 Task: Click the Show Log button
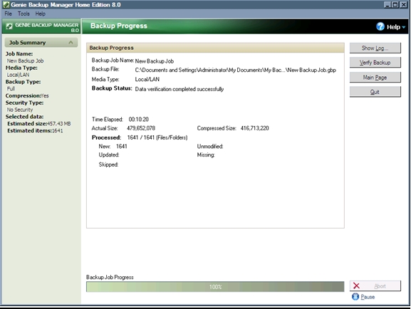375,48
